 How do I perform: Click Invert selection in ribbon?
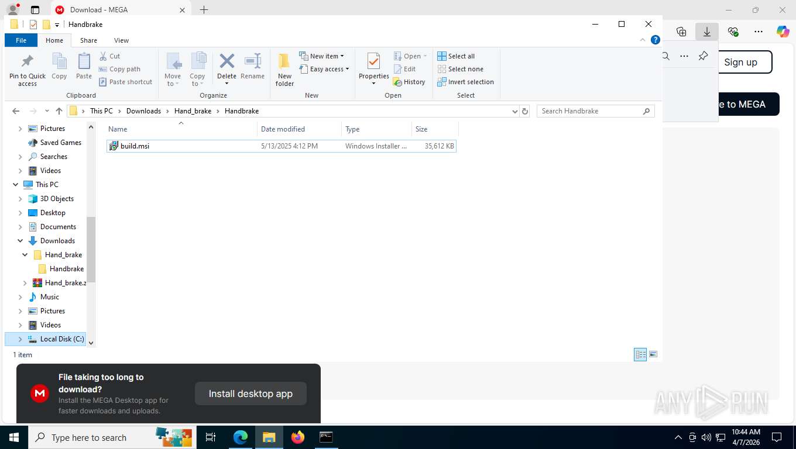coord(465,82)
